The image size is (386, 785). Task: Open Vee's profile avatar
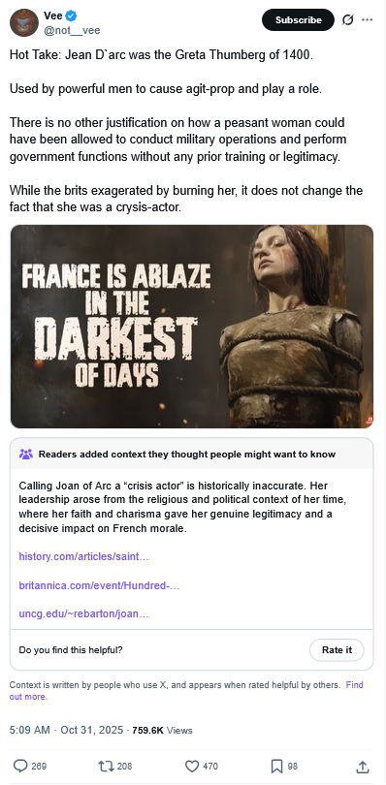[24, 22]
